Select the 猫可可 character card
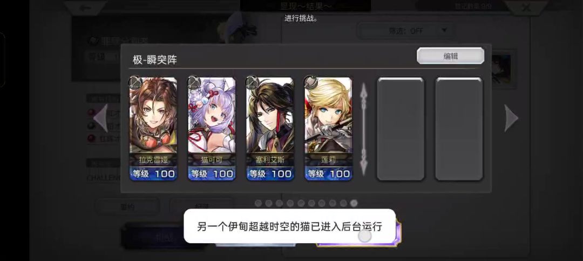Viewport: 583px width, 261px height. pyautogui.click(x=212, y=129)
